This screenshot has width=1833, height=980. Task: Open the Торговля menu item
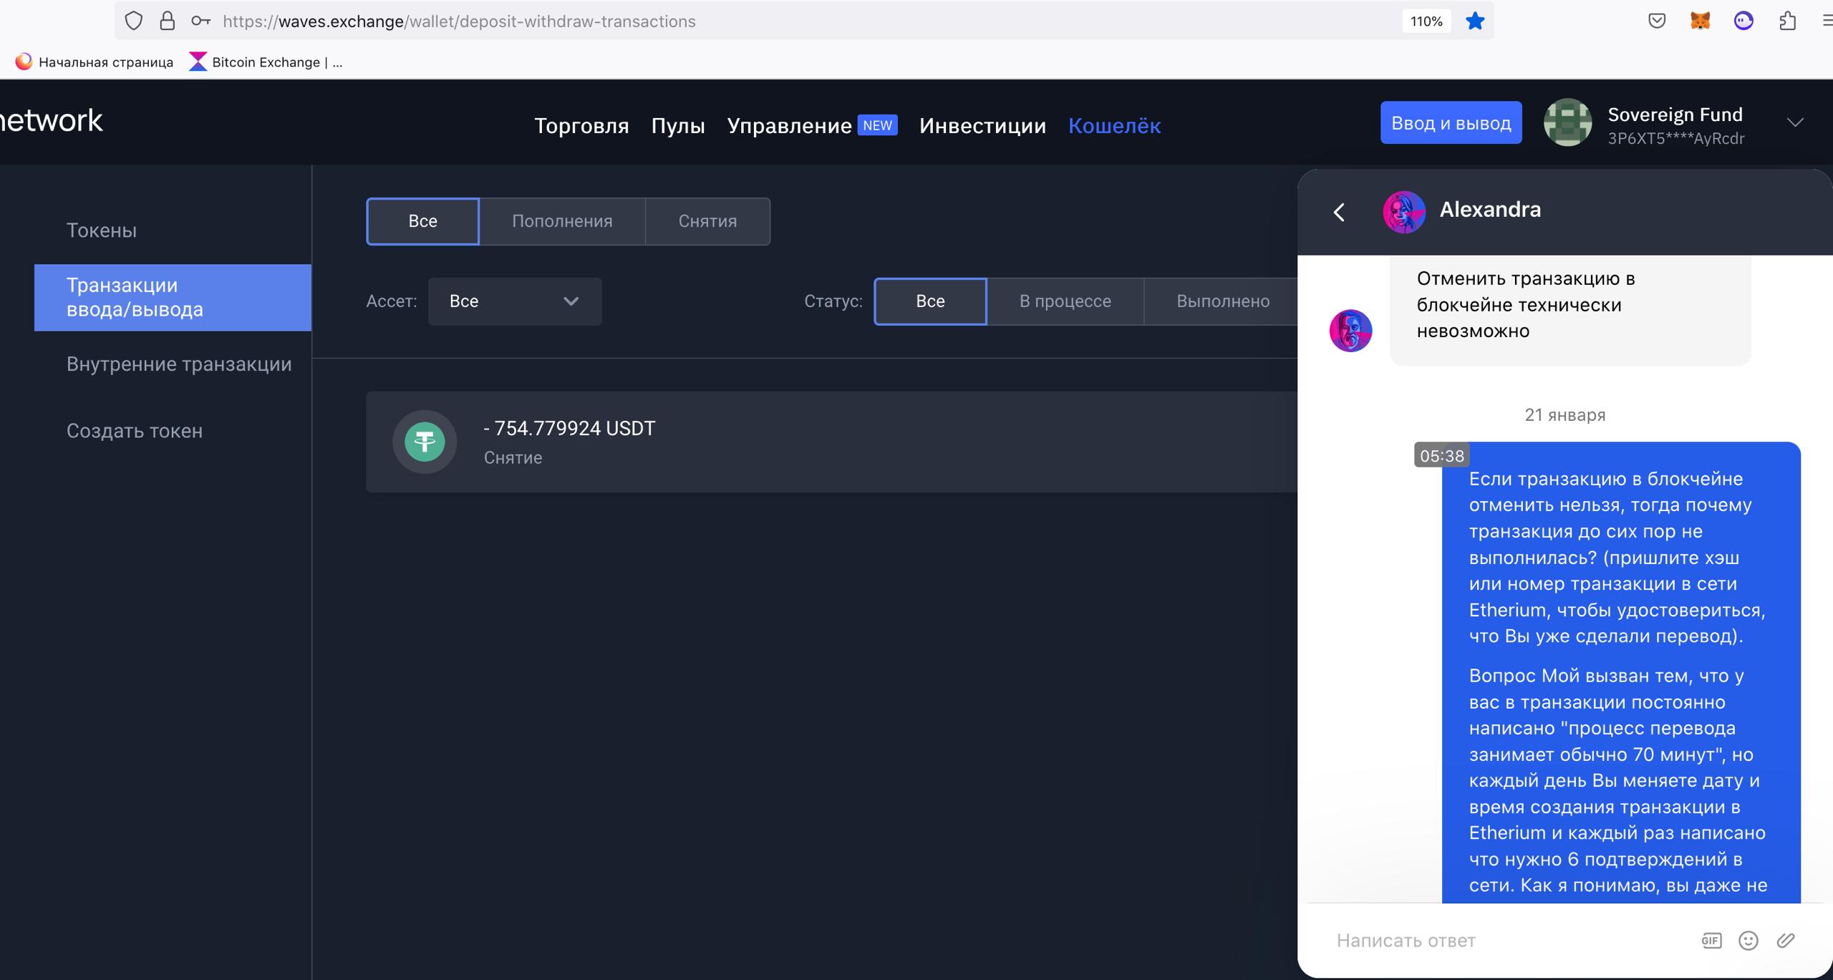coord(581,126)
